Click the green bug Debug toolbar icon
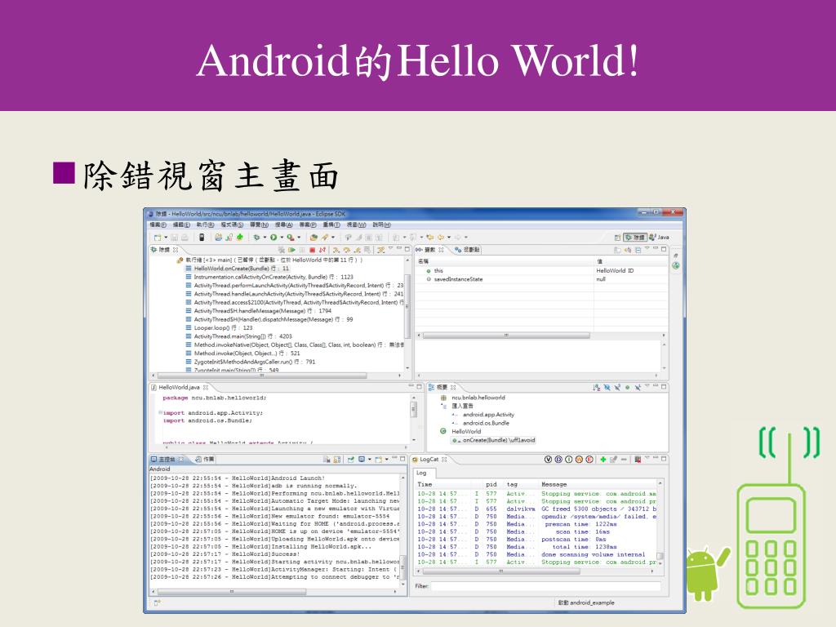This screenshot has height=627, width=836. click(256, 238)
